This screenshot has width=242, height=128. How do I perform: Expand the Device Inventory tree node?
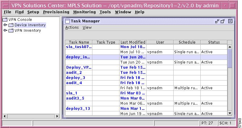[5, 25]
